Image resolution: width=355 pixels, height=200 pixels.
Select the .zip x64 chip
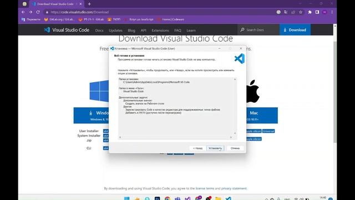click(106, 141)
